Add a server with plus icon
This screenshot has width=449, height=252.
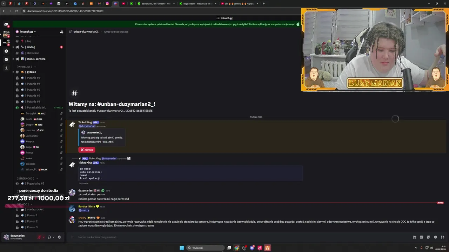[x=6, y=51]
